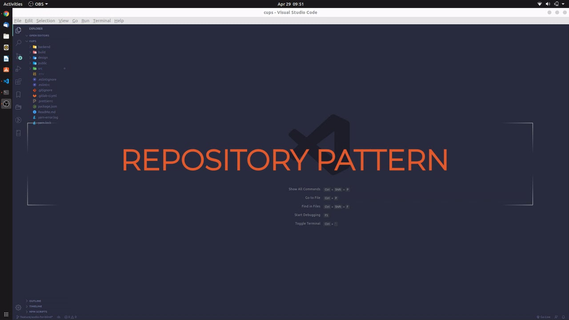This screenshot has width=569, height=320.
Task: Expand the Outline section
Action: tap(35, 301)
